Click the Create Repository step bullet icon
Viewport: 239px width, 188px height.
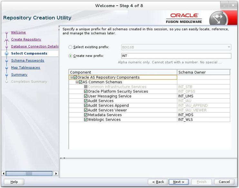coord(6,40)
